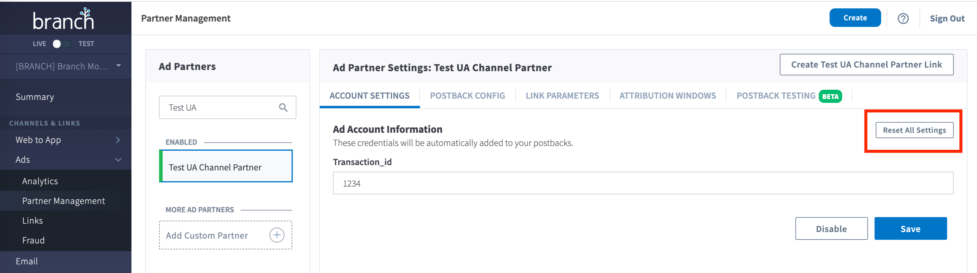Click the LIVE label beside the toggle
The height and width of the screenshot is (273, 977).
pos(40,44)
